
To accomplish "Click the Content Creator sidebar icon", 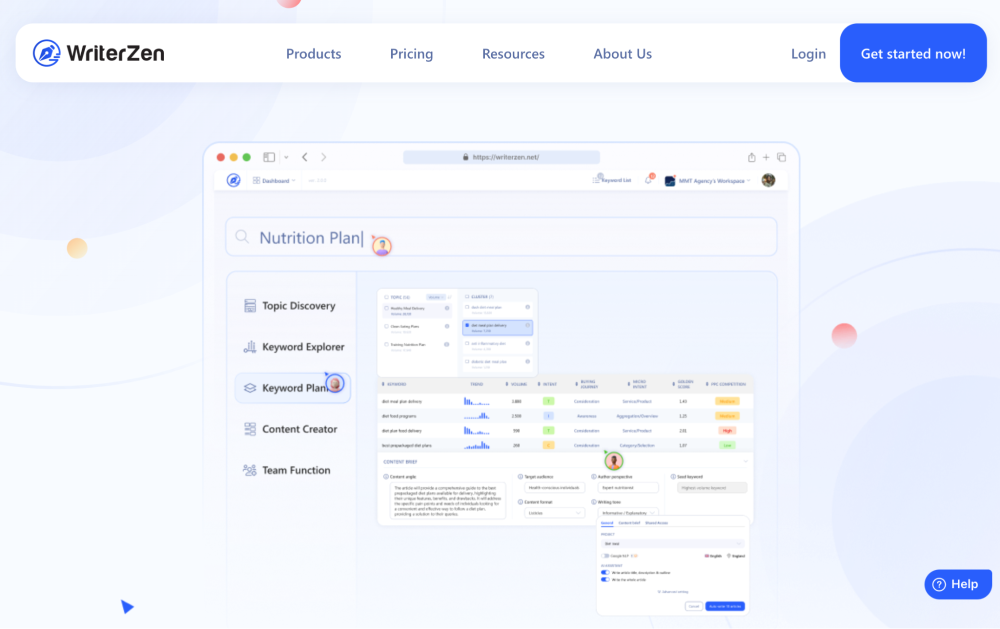I will [250, 429].
